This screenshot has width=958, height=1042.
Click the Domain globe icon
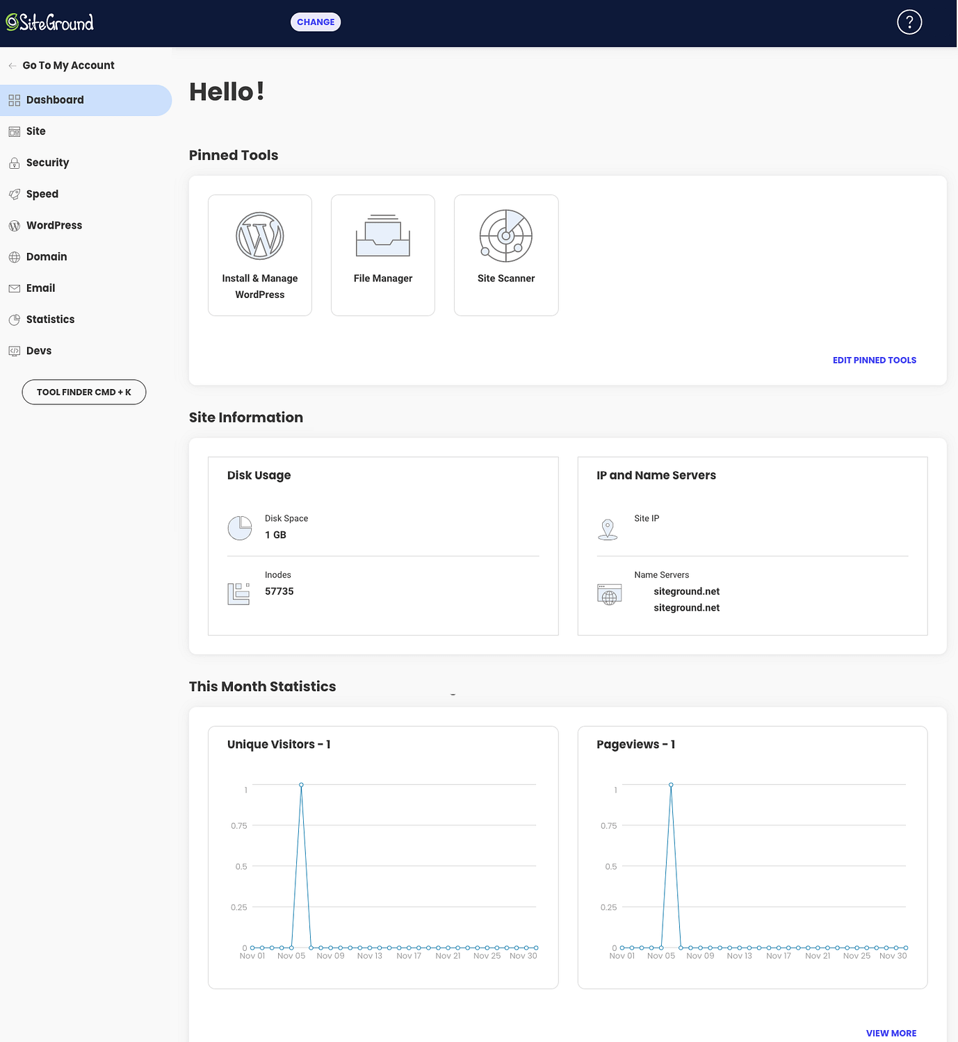(x=14, y=257)
